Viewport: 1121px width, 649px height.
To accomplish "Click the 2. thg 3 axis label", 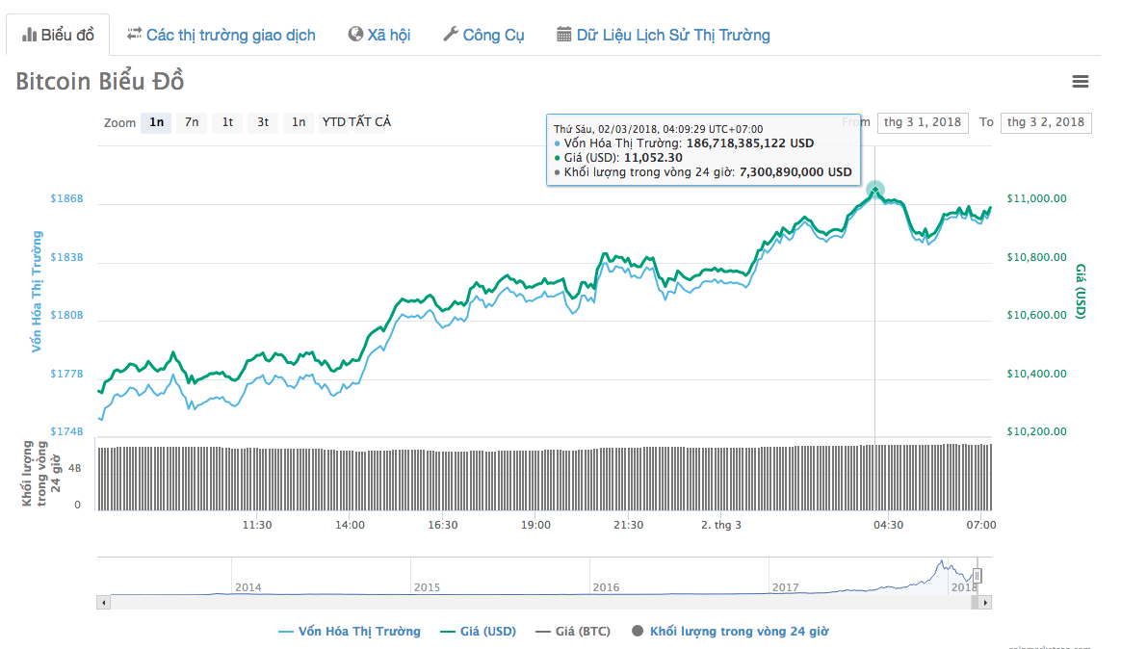I will 720,525.
